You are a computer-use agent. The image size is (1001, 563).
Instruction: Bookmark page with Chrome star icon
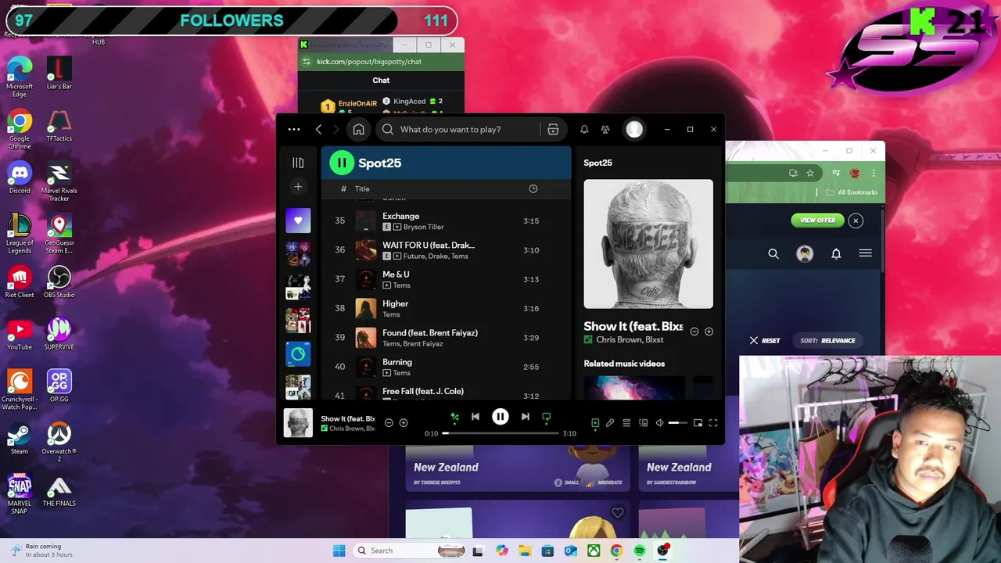(x=810, y=173)
